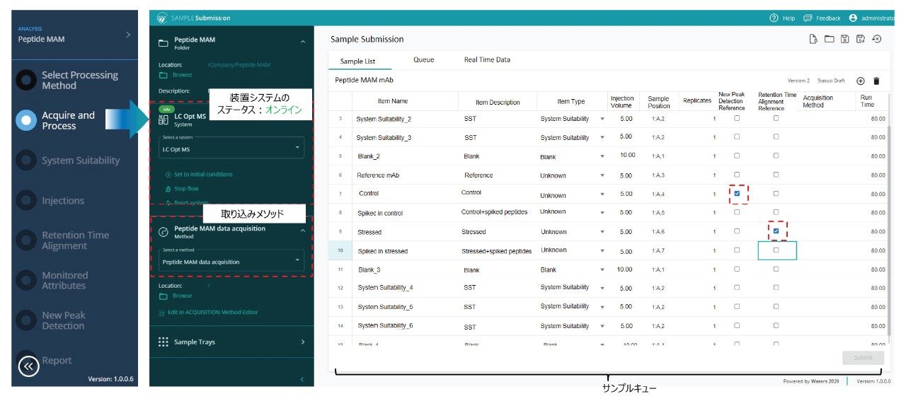Select the System Suitability workflow step
This screenshot has width=906, height=401.
tap(80, 161)
